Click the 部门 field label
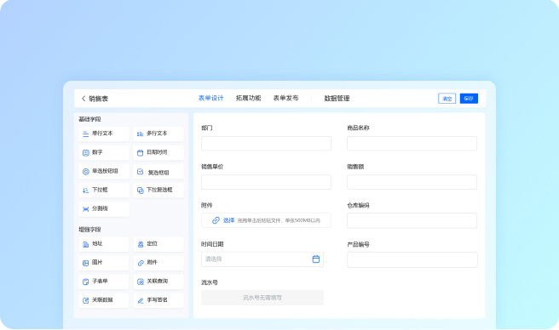This screenshot has height=330, width=559. [207, 128]
